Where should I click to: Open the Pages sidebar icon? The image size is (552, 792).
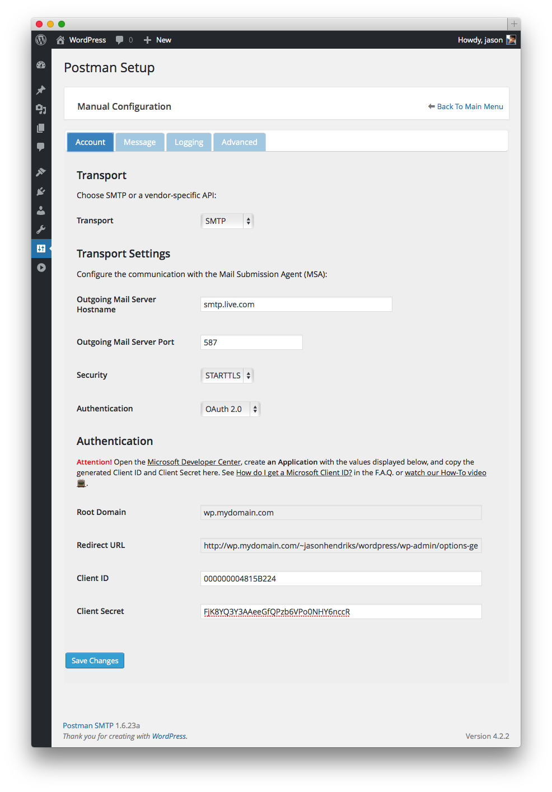(x=41, y=128)
